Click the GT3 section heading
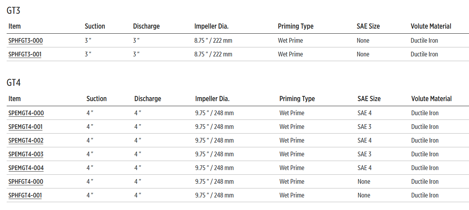 tap(13, 11)
